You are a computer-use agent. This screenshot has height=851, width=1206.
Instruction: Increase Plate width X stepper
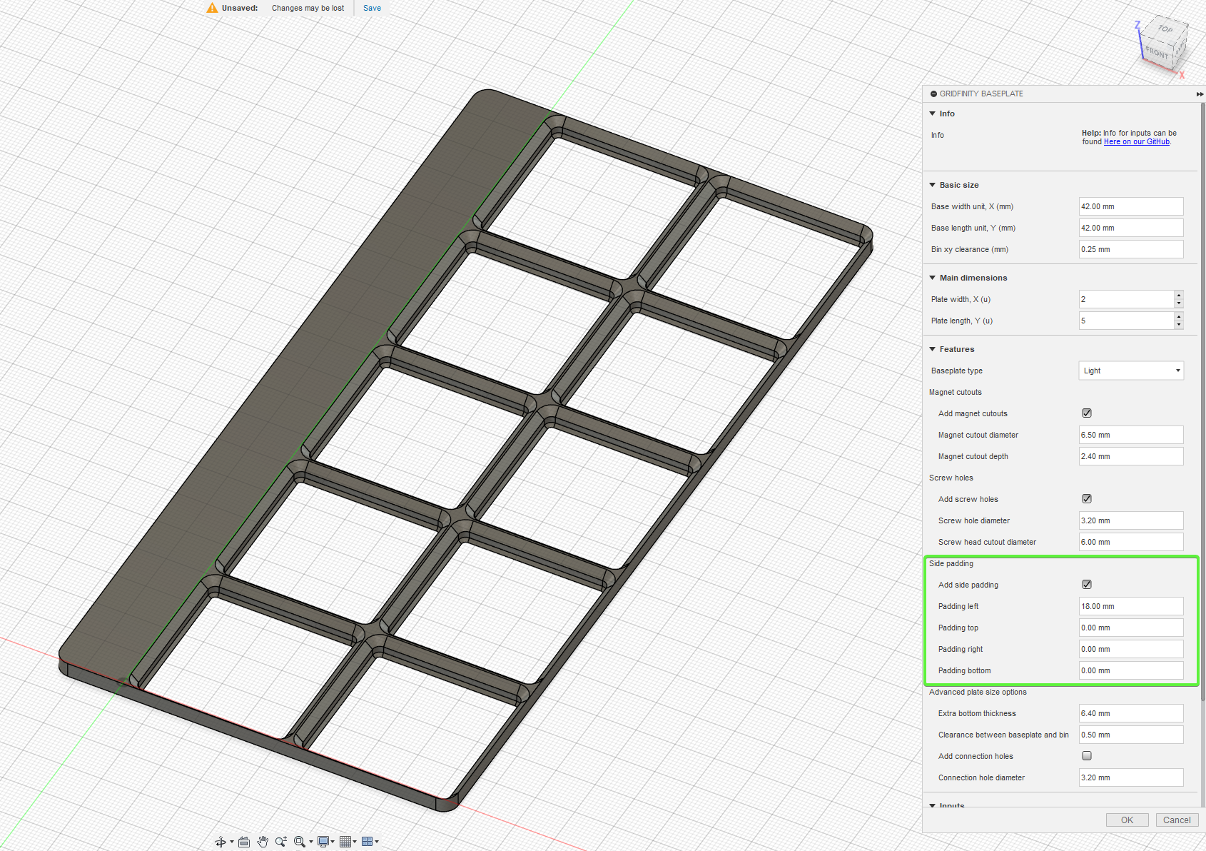pyautogui.click(x=1179, y=295)
